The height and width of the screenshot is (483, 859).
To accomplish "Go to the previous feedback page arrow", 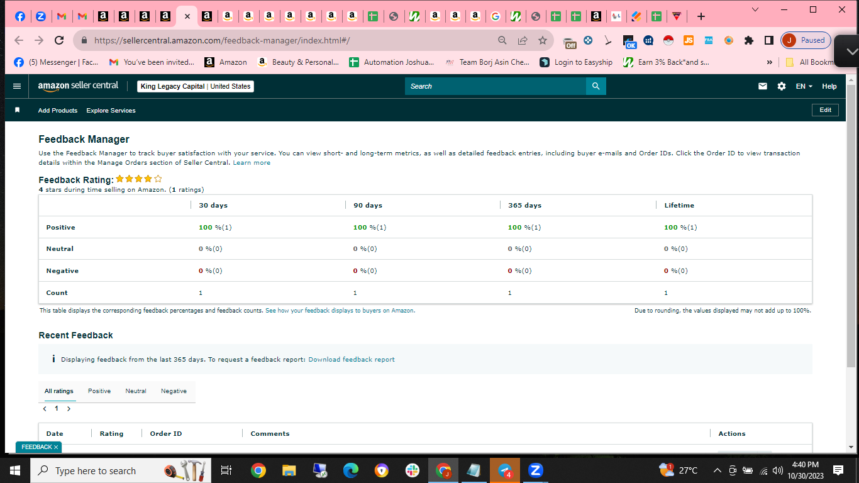I will coord(45,409).
